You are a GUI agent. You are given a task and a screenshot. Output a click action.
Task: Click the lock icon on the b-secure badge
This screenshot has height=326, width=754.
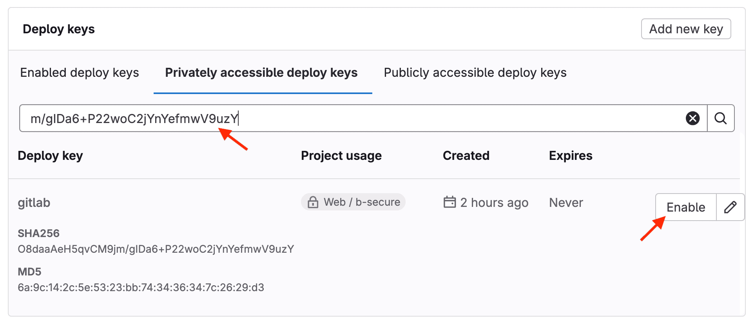(312, 202)
